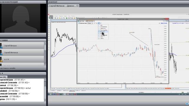Viewport: 189px width, 106px height.
Task: Click the drawing tool pencil button
Action: [99, 23]
